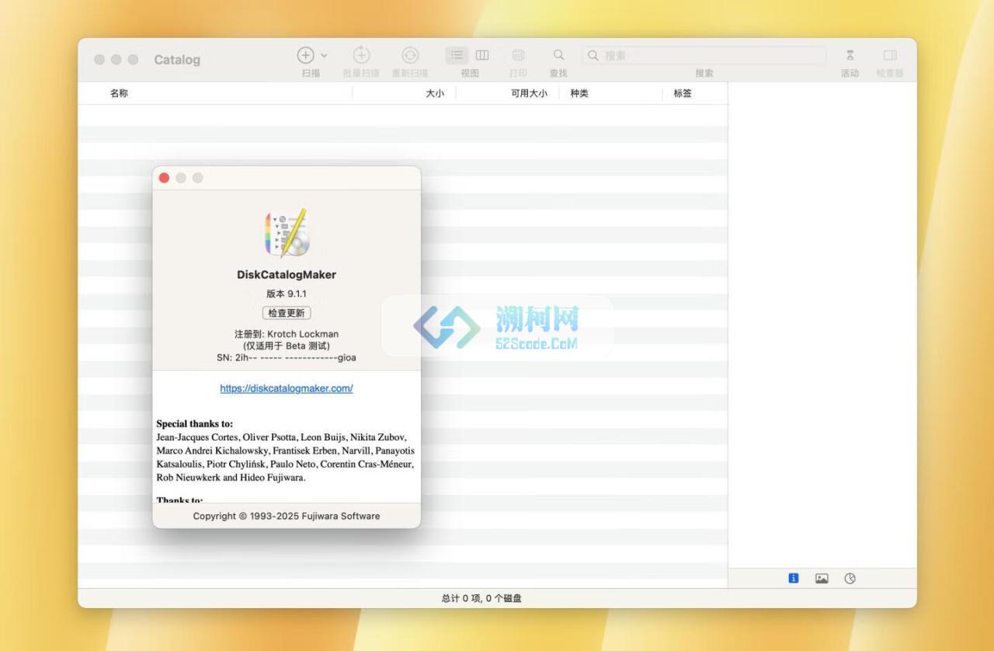Click the SN serial number line
This screenshot has height=651, width=994.
point(287,357)
